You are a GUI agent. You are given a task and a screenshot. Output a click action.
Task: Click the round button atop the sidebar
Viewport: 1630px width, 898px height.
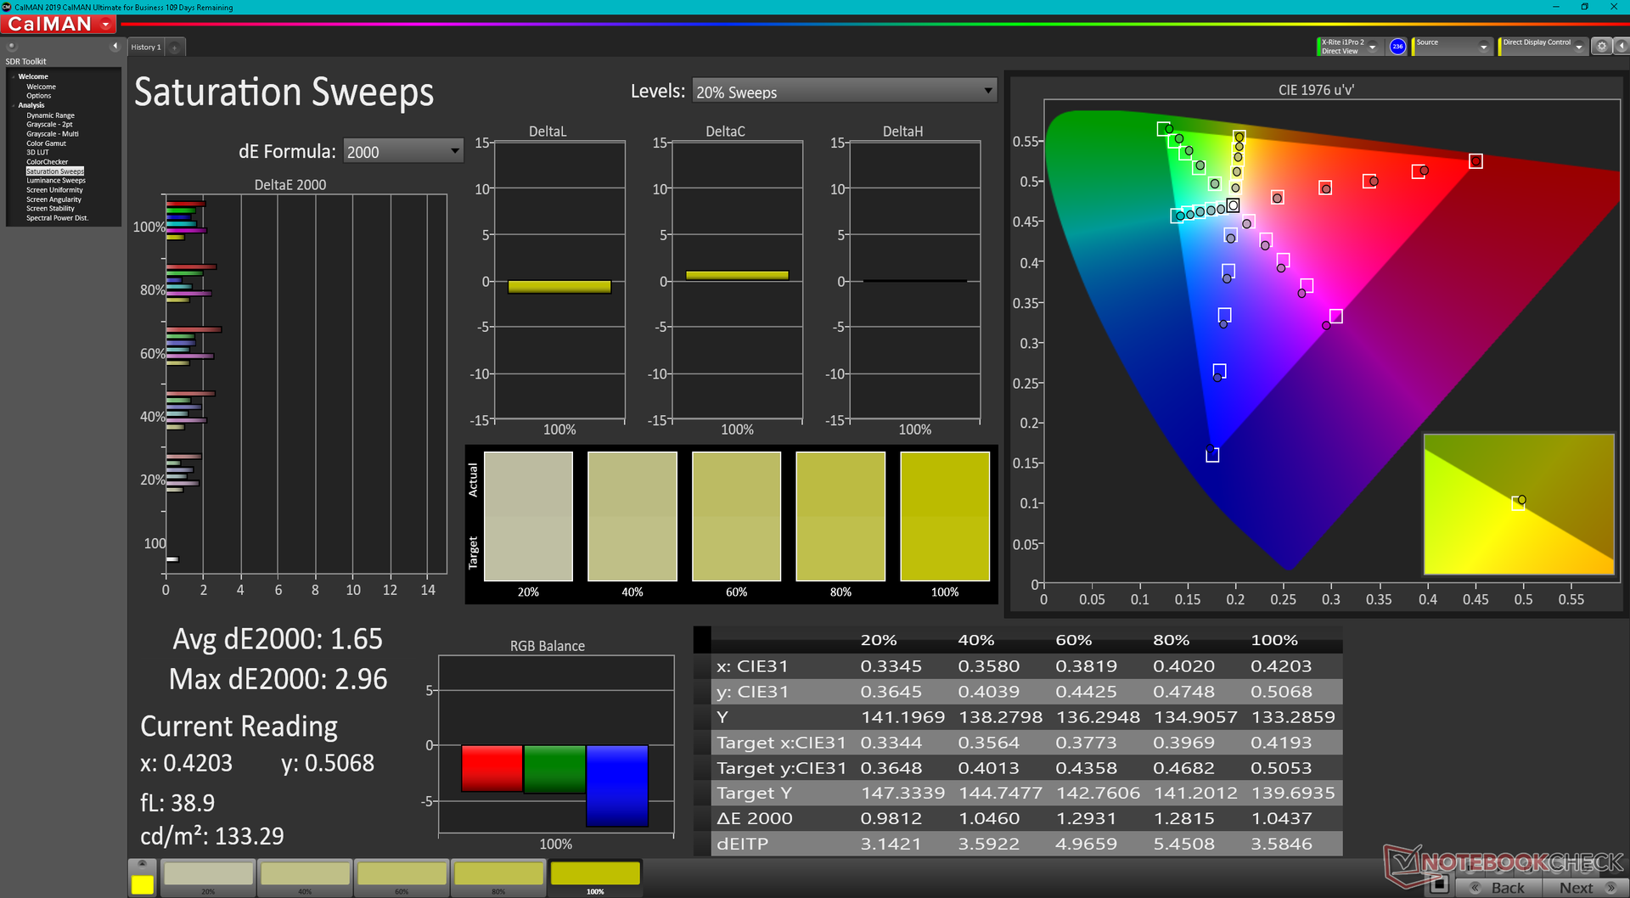(x=12, y=47)
